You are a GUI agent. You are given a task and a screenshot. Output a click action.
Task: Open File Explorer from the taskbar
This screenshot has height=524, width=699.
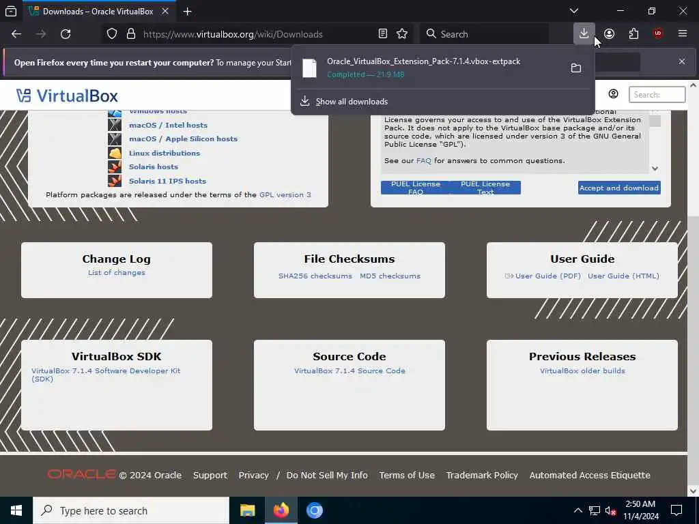[247, 510]
